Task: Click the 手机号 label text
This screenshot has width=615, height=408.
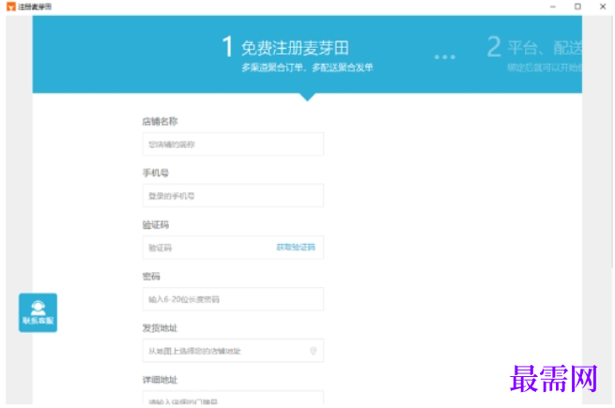Action: pyautogui.click(x=156, y=173)
